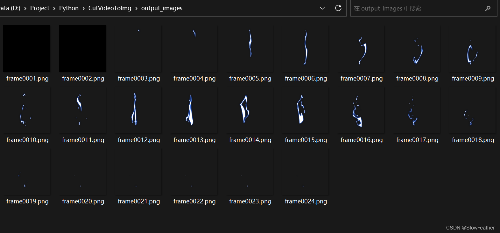500x233 pixels.
Task: Select the frame0015.png thumbnail
Action: (305, 110)
